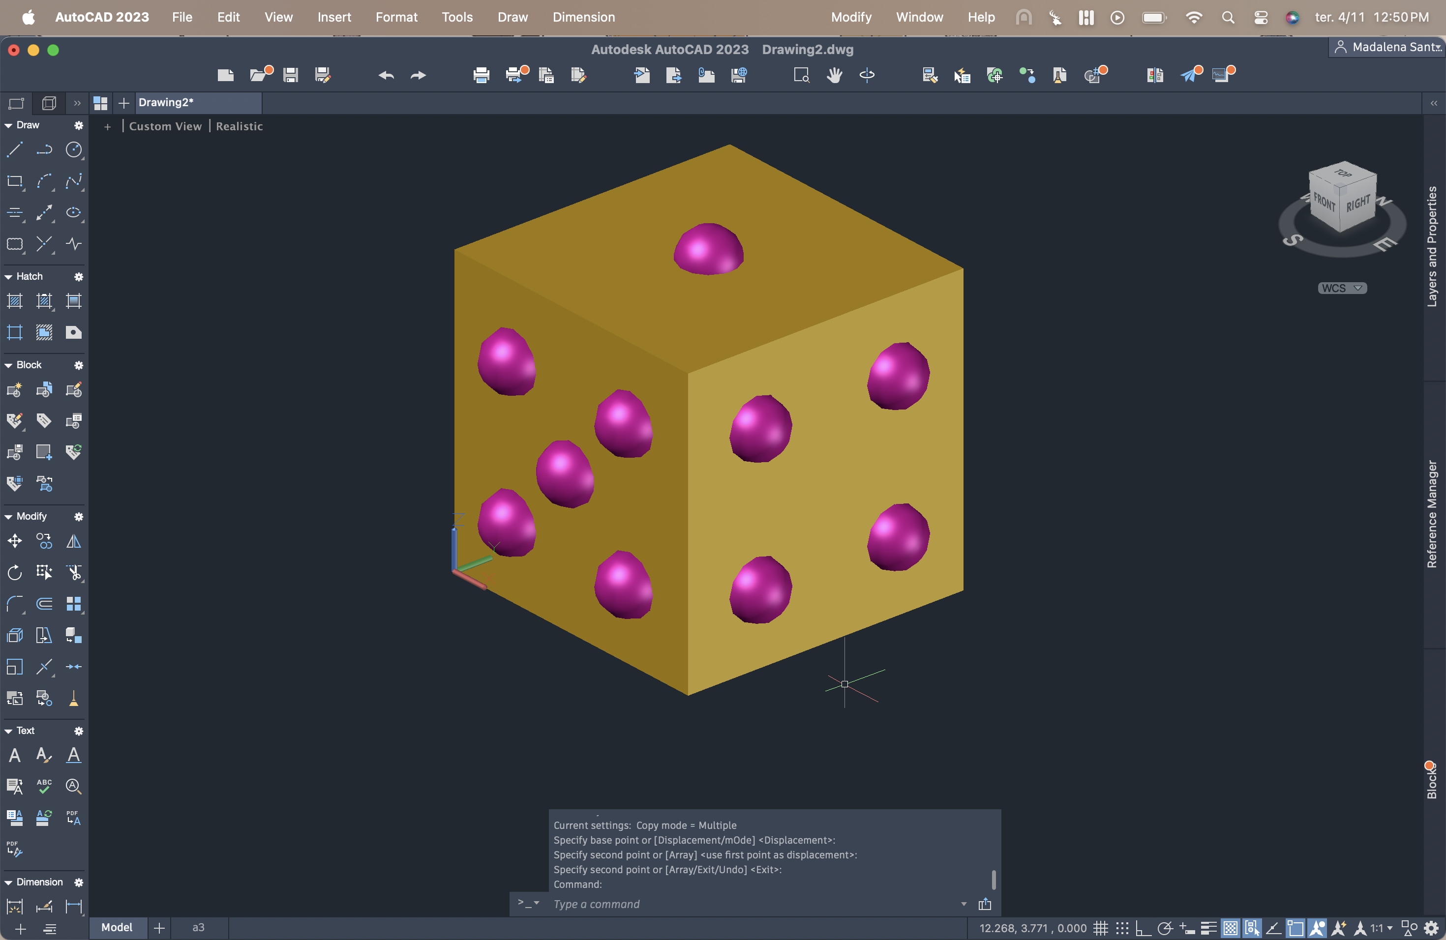Viewport: 1446px width, 940px height.
Task: Select the Mirror tool icon
Action: [x=73, y=540]
